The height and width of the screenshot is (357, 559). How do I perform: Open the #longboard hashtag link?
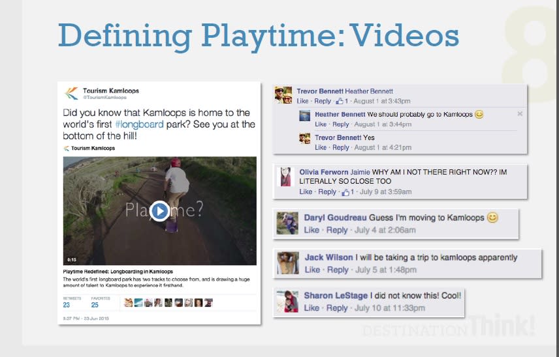(139, 124)
